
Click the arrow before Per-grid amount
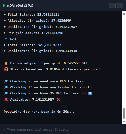click(5, 33)
